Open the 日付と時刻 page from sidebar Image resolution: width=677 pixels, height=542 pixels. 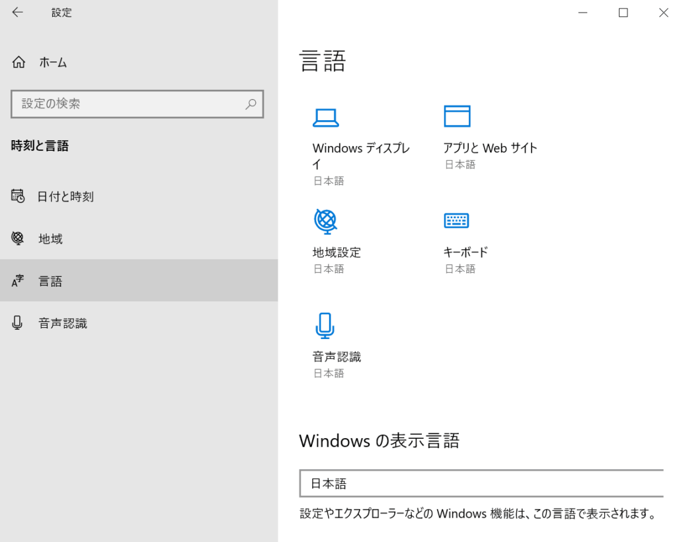pyautogui.click(x=65, y=196)
